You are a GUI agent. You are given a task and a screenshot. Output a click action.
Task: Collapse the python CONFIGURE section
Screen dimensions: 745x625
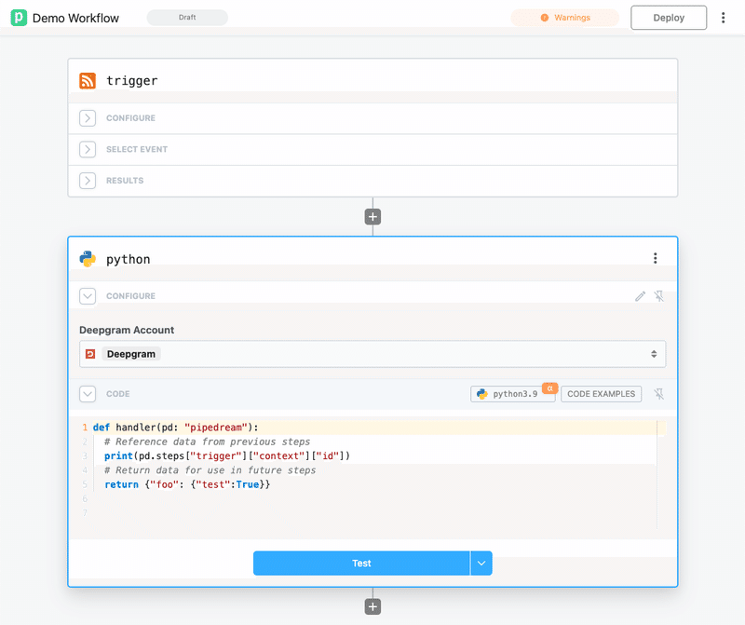(88, 296)
